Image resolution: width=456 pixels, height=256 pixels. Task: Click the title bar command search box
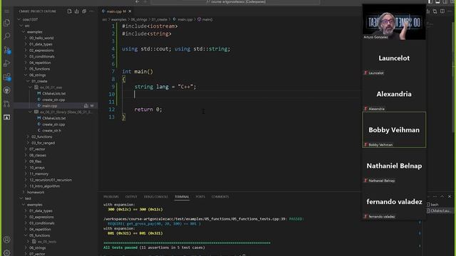(235, 1)
